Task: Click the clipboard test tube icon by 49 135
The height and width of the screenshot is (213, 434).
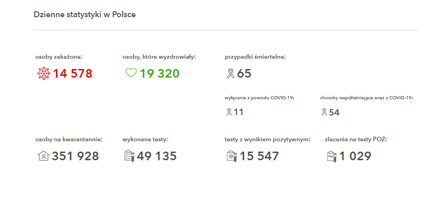Action: point(129,156)
